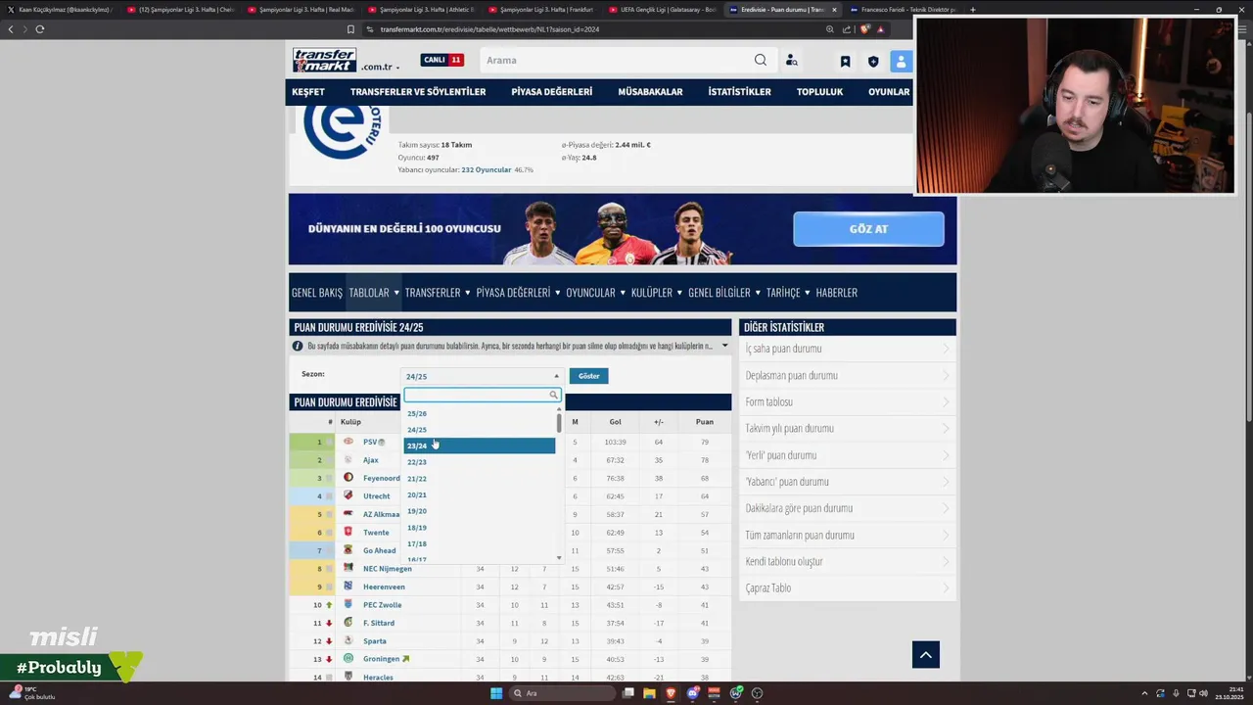The width and height of the screenshot is (1253, 705).
Task: Open Deplasman puan durumu link
Action: pos(791,375)
